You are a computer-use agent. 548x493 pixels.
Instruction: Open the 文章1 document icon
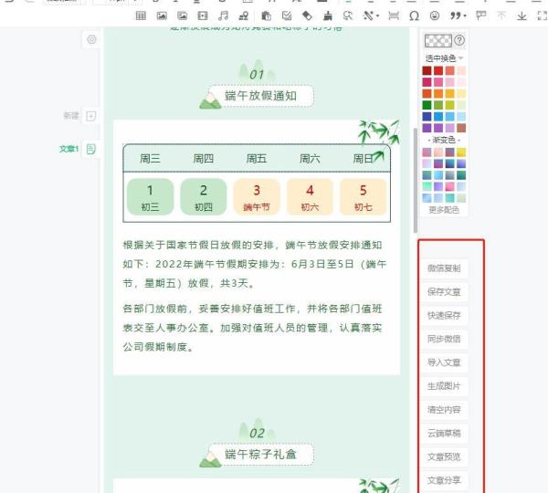pyautogui.click(x=91, y=149)
